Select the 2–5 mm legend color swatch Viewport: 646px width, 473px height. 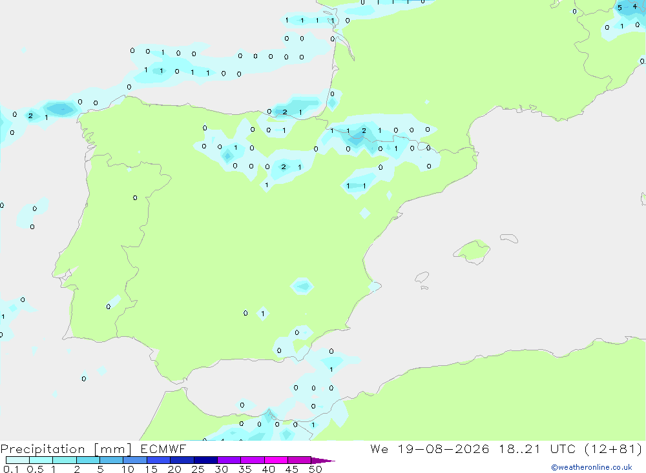pos(88,460)
